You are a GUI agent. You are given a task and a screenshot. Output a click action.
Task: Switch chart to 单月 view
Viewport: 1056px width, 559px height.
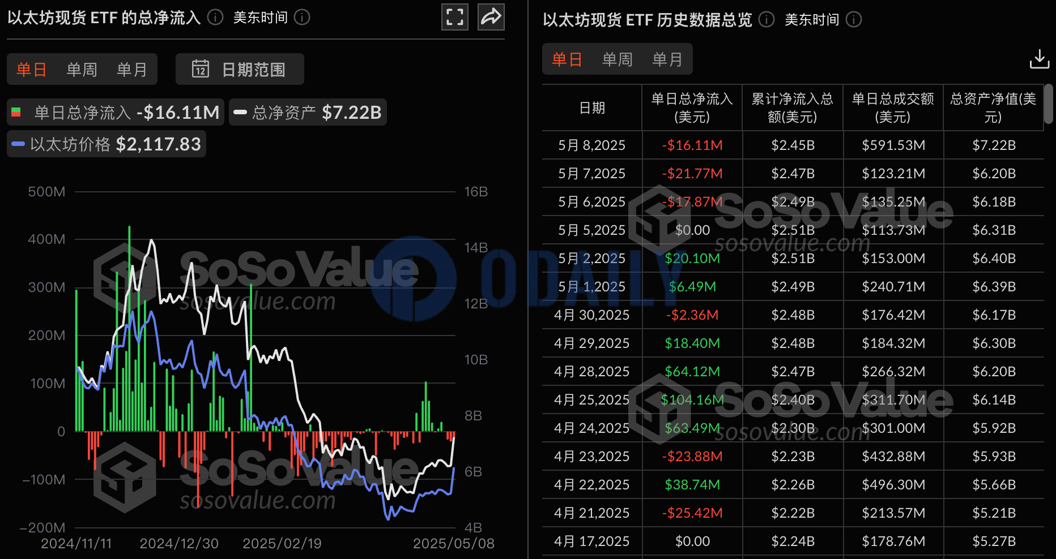point(132,70)
